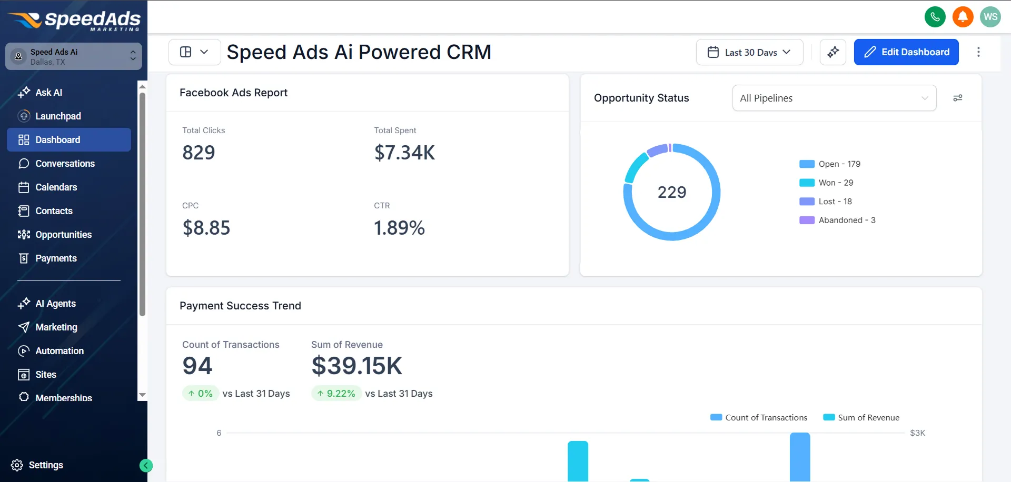The width and height of the screenshot is (1011, 482).
Task: Click the SpeedAds Marketing logo
Action: (x=74, y=20)
